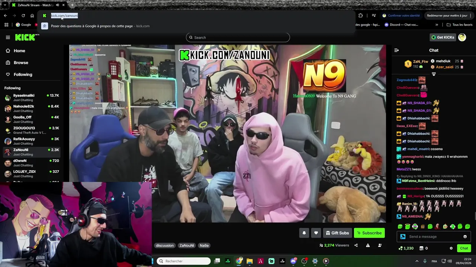The width and height of the screenshot is (476, 267).
Task: Go to Home in the sidebar
Action: 19,51
